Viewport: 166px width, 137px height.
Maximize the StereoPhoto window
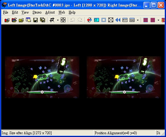[154, 5]
